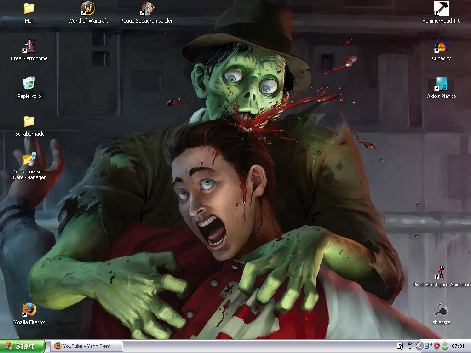Open the HammerHead 1.0 shortcut

(441, 8)
